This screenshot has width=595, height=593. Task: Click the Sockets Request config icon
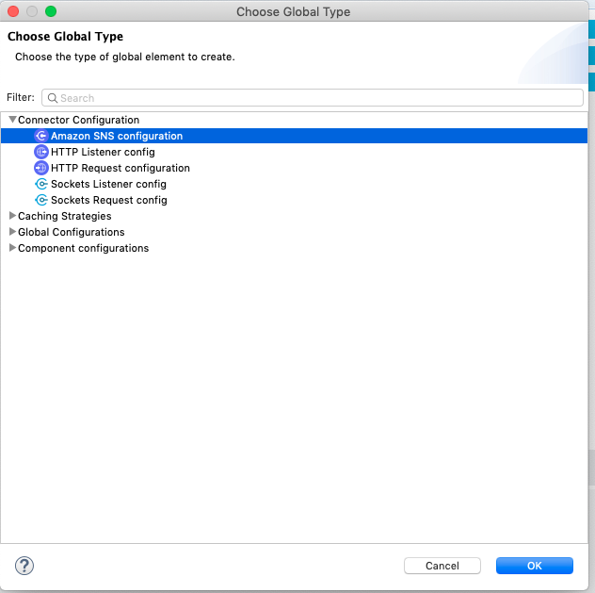(41, 200)
